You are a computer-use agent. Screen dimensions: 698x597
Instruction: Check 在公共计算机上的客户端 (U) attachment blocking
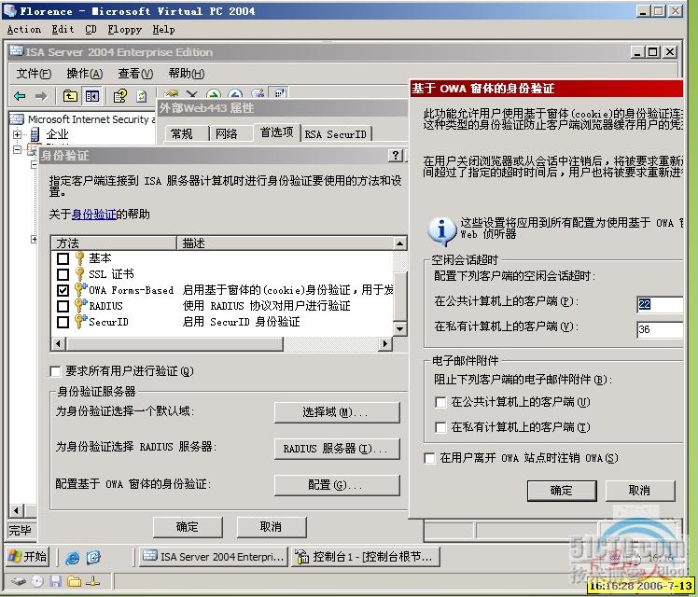click(x=440, y=402)
